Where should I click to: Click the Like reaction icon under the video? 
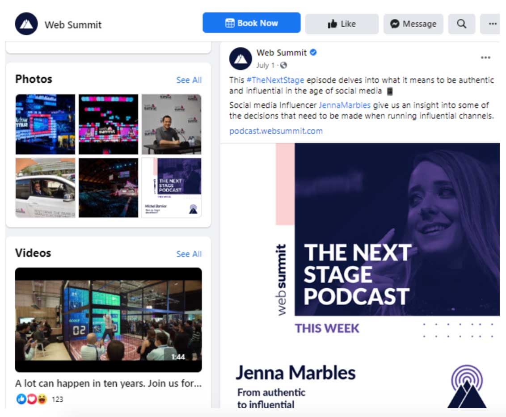[x=21, y=399]
